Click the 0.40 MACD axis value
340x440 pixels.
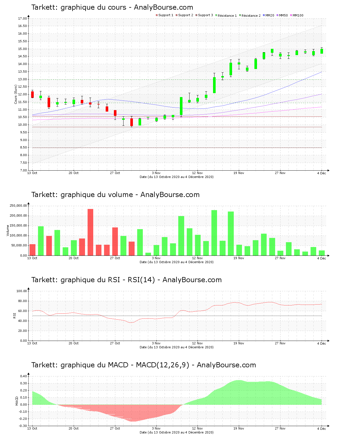23,376
